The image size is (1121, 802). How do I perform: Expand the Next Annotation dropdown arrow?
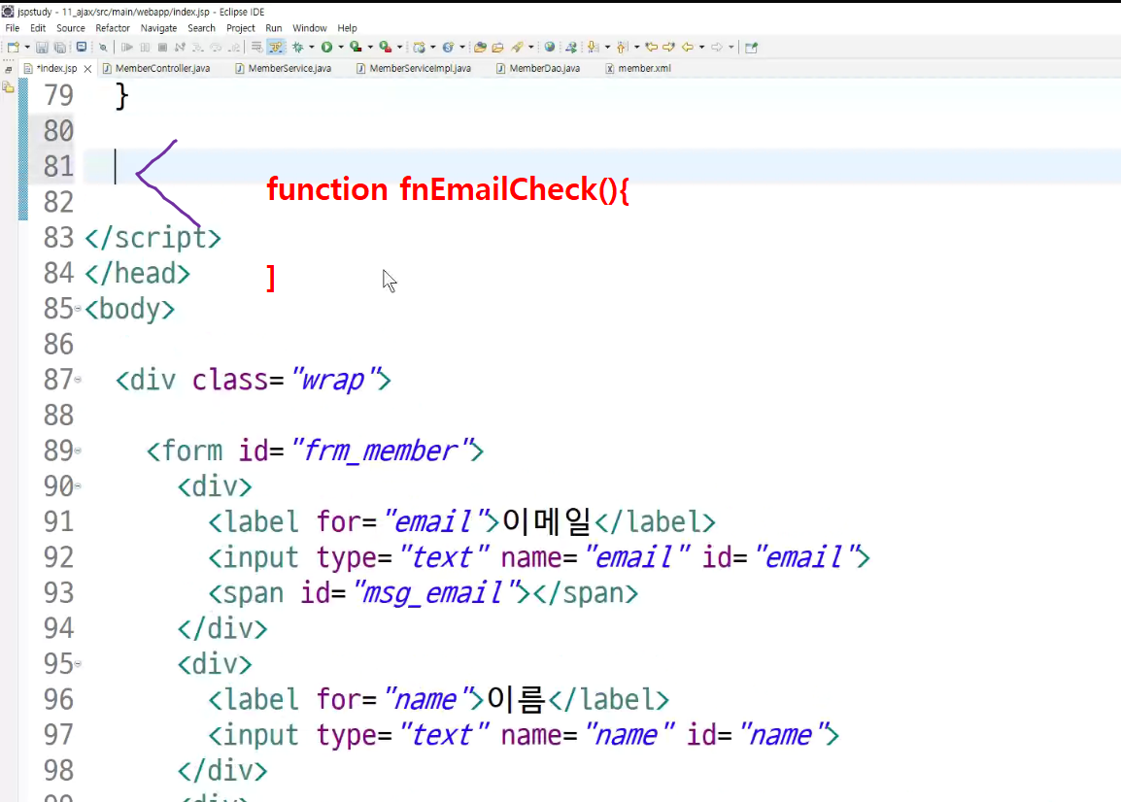tap(608, 48)
